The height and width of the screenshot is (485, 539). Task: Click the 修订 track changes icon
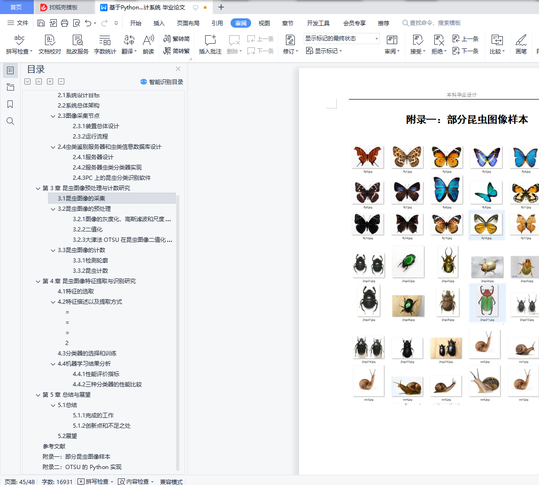click(290, 40)
